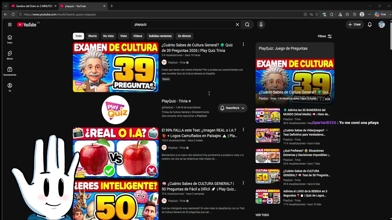The height and width of the screenshot is (220, 392).
Task: Open the Filtros search filters
Action: pyautogui.click(x=325, y=36)
